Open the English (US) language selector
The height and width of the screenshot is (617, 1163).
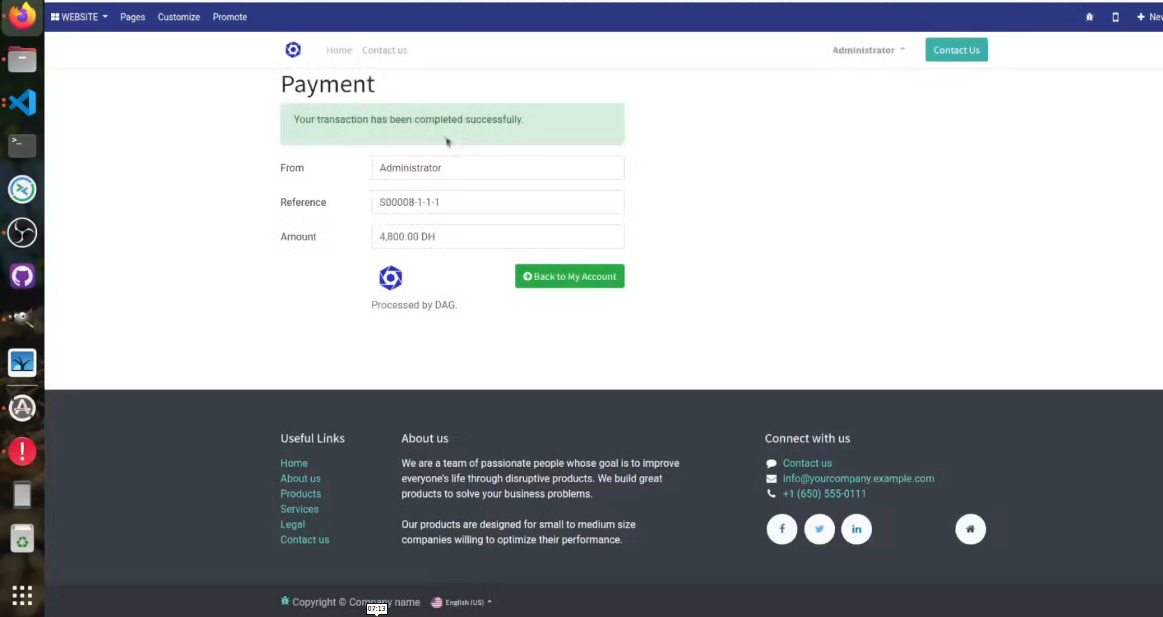pyautogui.click(x=462, y=602)
